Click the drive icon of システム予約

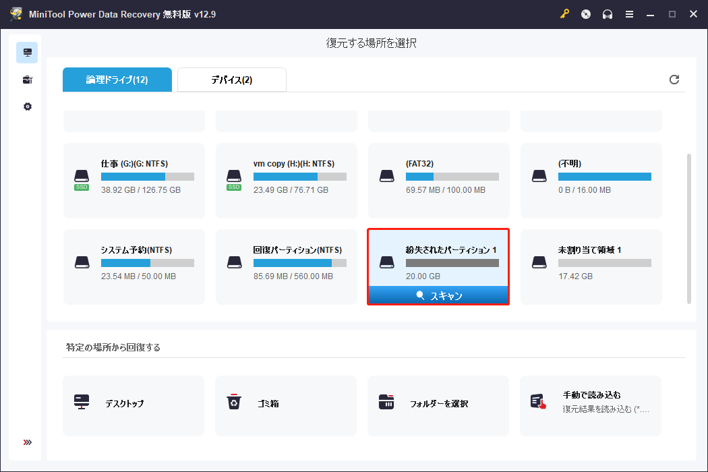tap(82, 262)
